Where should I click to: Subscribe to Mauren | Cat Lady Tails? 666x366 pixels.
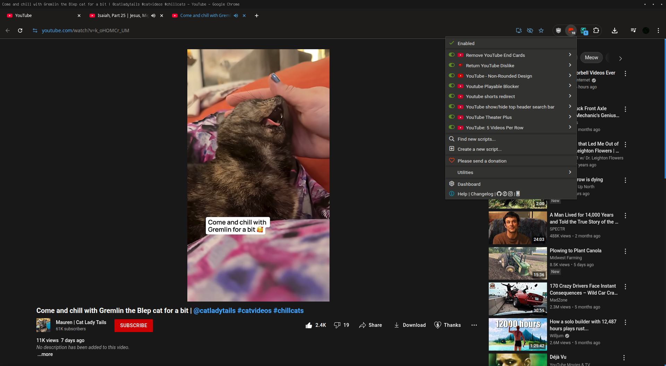134,325
